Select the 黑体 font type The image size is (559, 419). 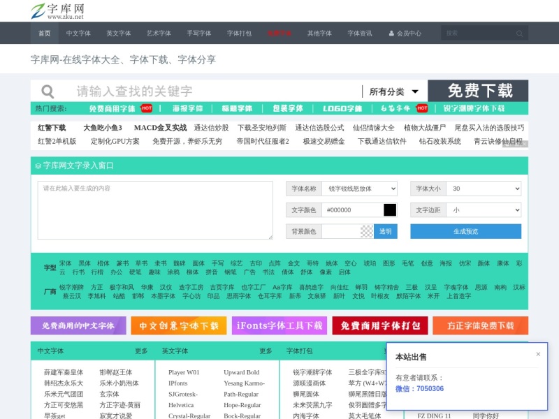[85, 263]
